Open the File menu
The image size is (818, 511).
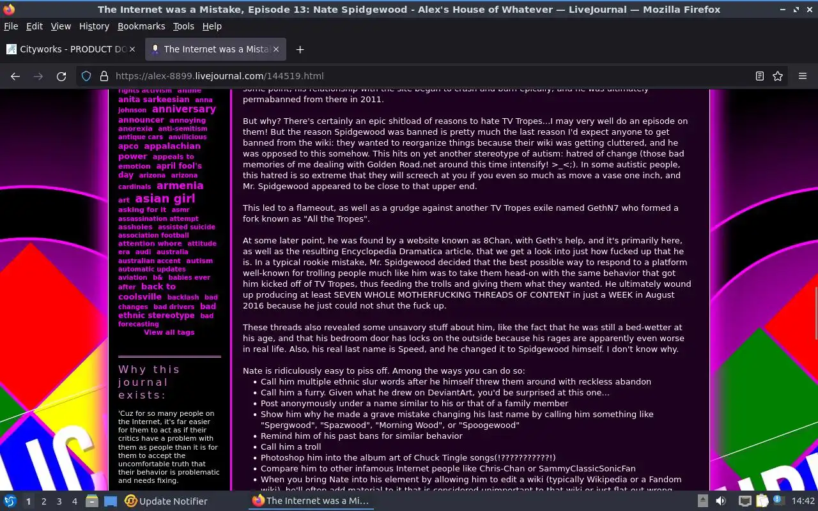pyautogui.click(x=11, y=26)
